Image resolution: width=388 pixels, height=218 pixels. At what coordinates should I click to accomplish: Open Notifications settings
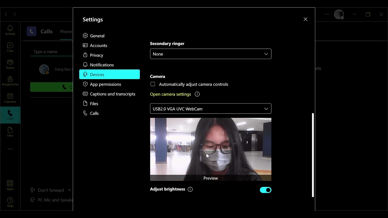109,65
